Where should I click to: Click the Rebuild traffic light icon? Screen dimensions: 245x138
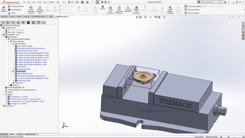[x=102, y=2]
